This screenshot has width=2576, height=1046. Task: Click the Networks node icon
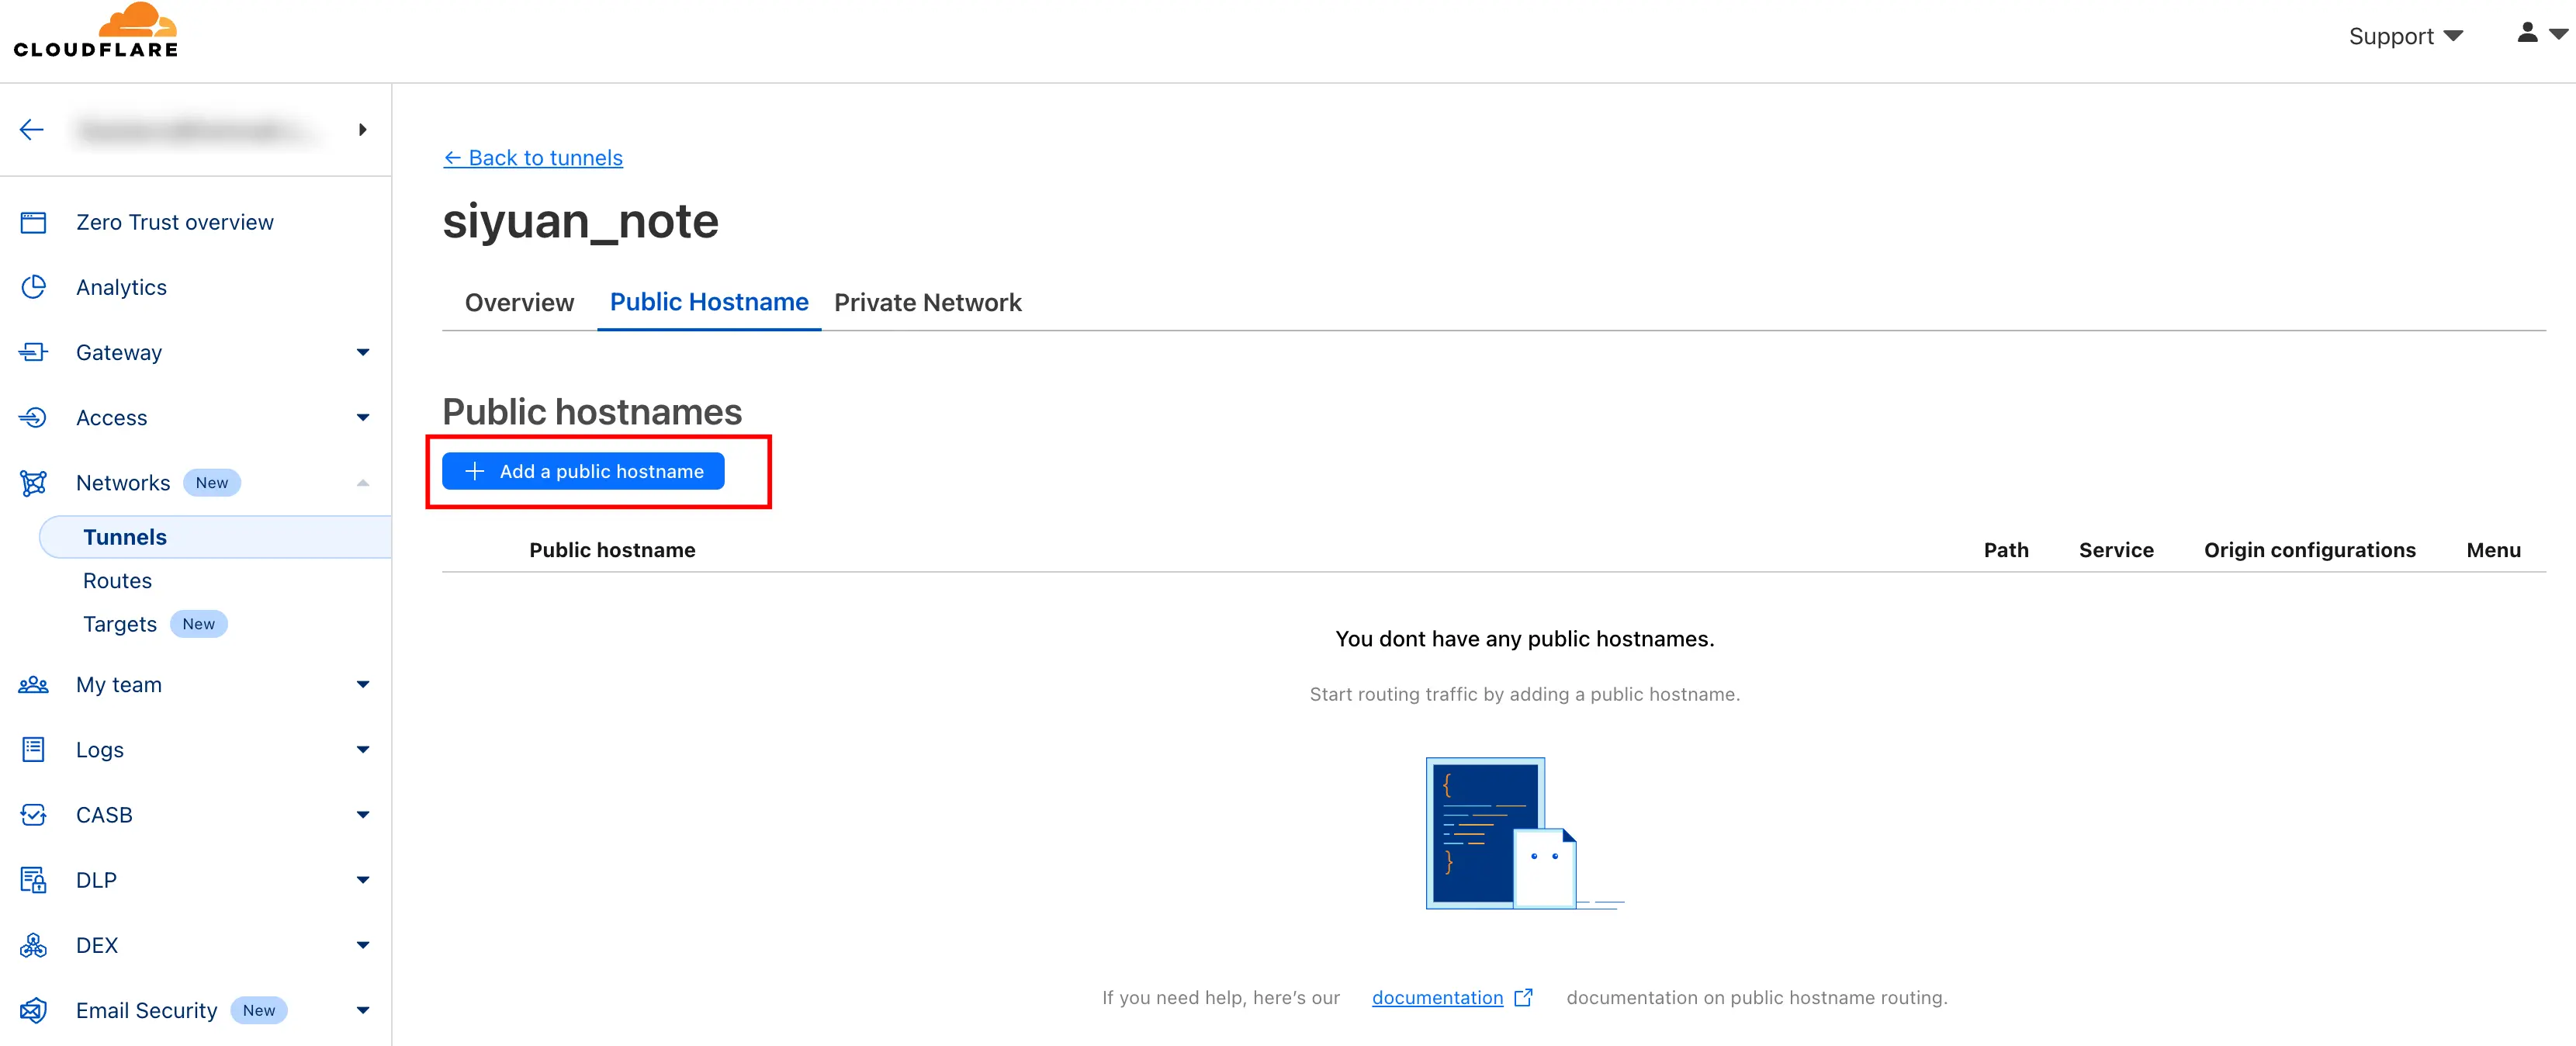pyautogui.click(x=33, y=483)
